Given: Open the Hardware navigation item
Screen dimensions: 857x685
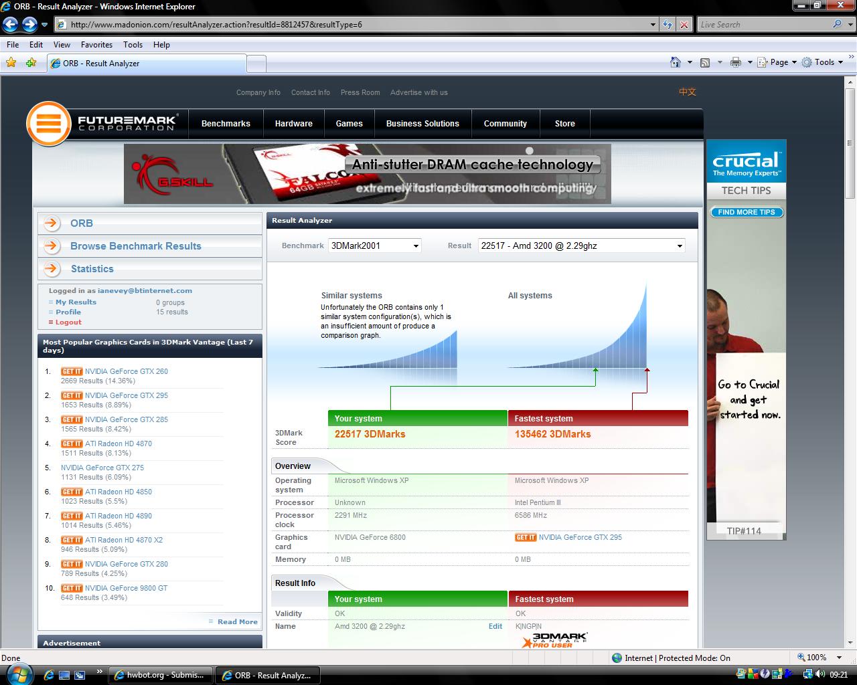Looking at the screenshot, I should click(294, 124).
